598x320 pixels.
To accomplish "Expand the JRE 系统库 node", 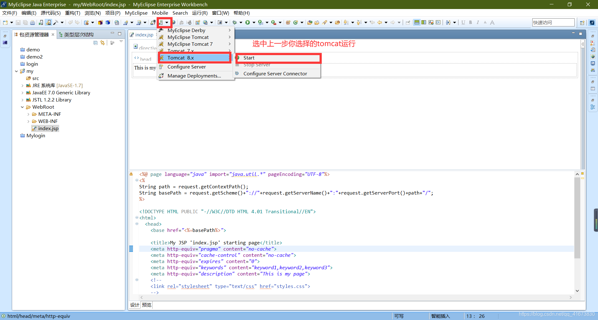I will tap(22, 86).
